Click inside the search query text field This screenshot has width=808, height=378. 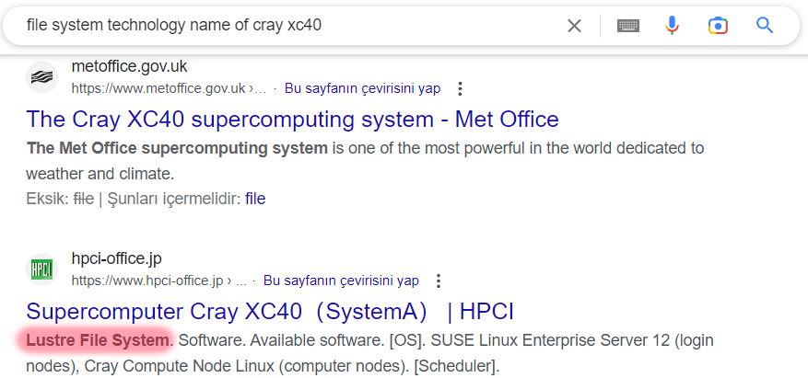point(276,26)
